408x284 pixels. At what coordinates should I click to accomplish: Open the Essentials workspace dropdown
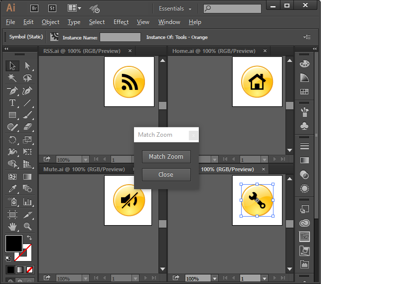click(175, 8)
